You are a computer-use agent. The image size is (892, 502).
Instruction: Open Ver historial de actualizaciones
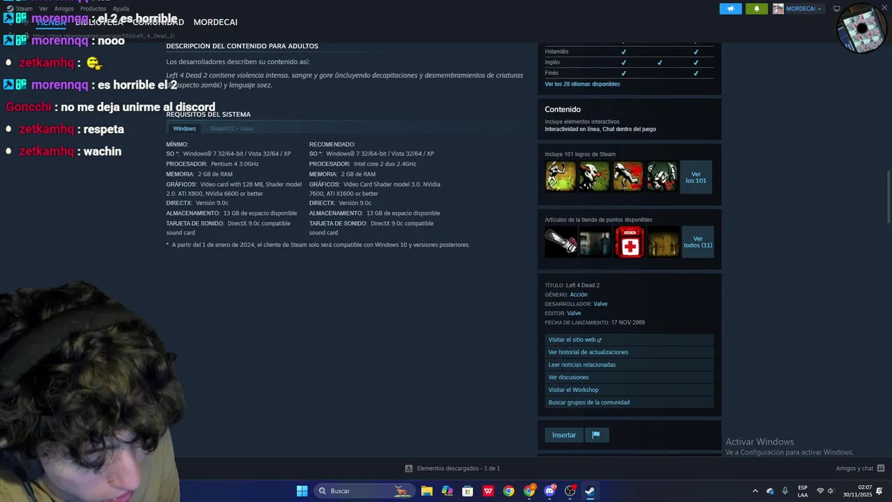click(x=629, y=352)
